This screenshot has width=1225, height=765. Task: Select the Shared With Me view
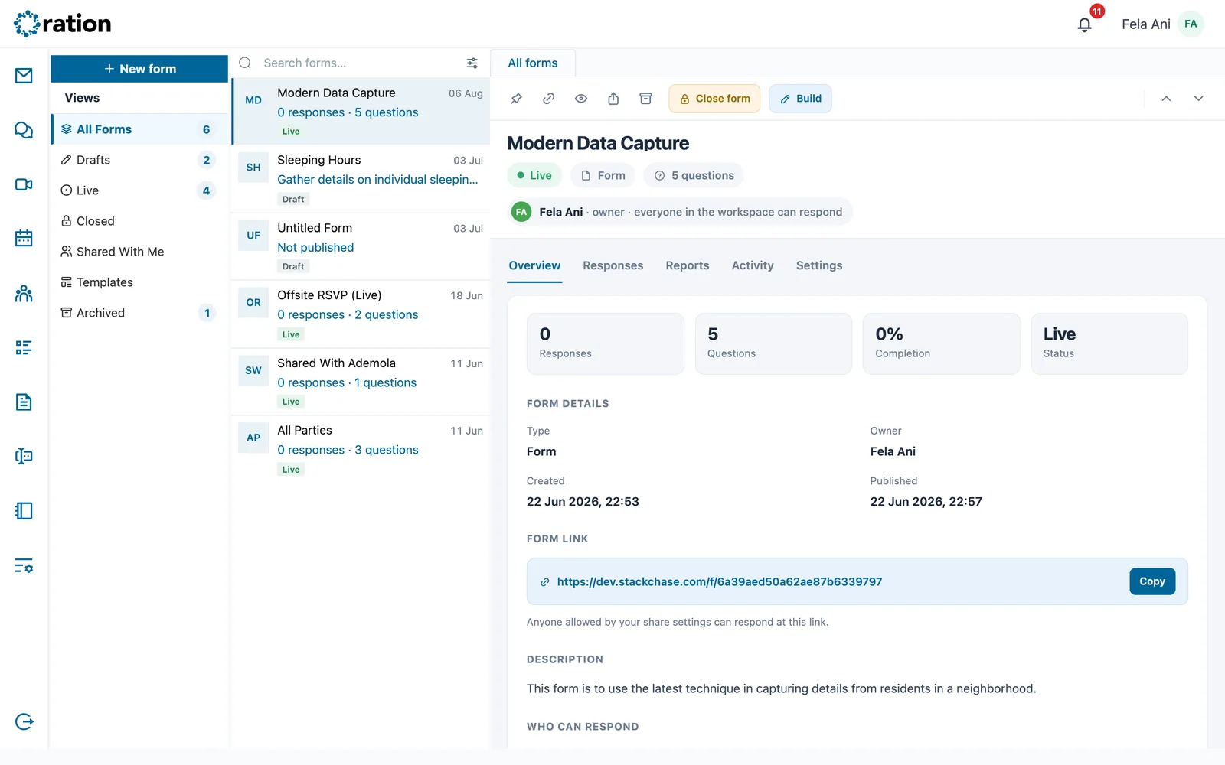(x=139, y=252)
